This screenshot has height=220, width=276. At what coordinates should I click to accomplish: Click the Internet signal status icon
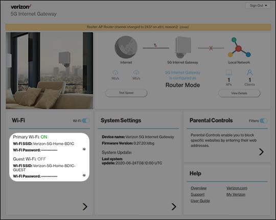pos(155,45)
